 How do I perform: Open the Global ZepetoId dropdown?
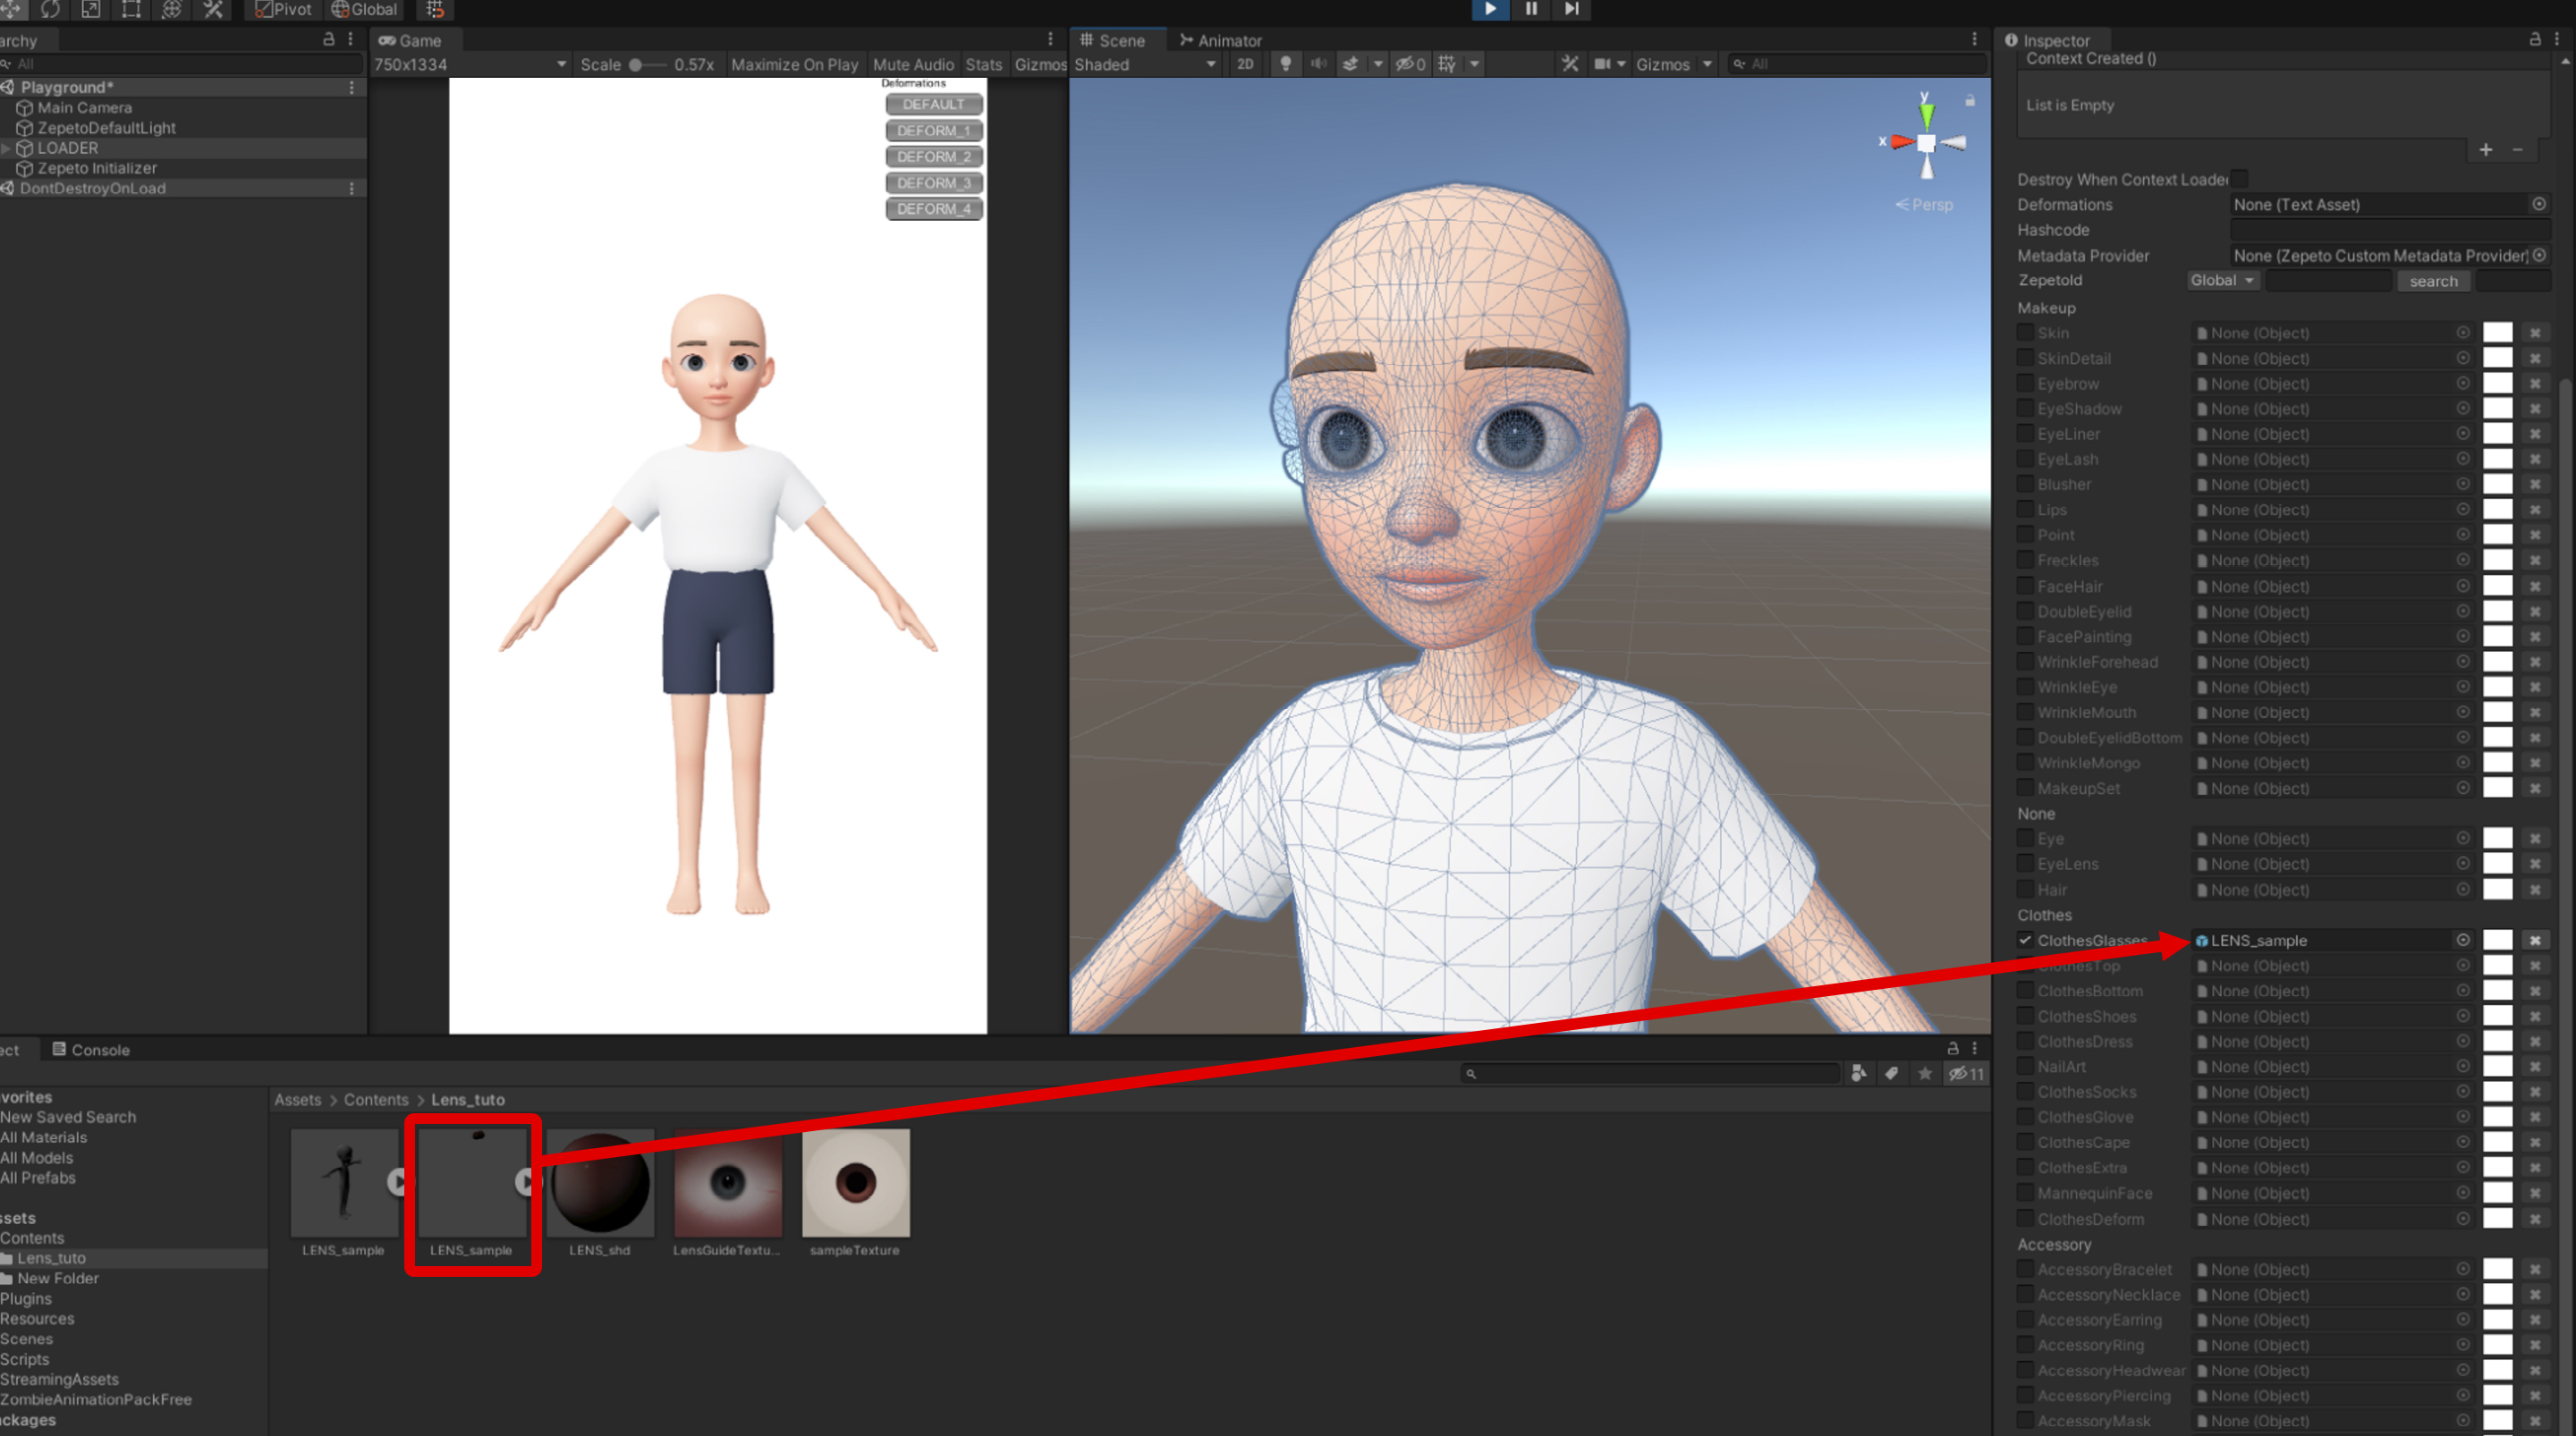(2221, 281)
